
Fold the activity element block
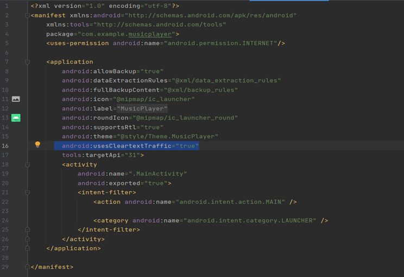(x=27, y=164)
